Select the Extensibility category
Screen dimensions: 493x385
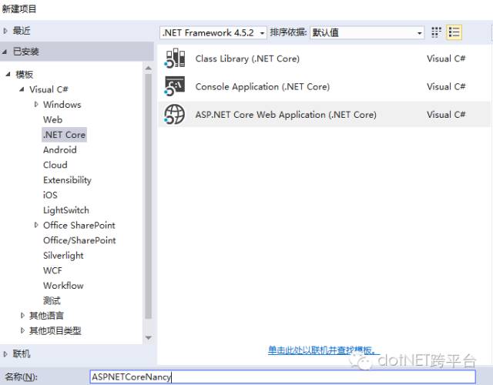(x=67, y=180)
